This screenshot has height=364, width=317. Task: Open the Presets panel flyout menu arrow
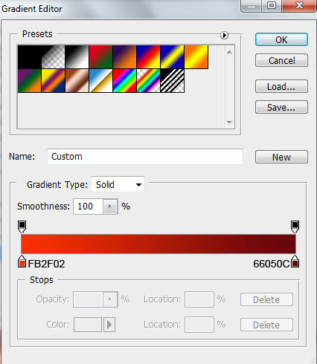coord(224,35)
